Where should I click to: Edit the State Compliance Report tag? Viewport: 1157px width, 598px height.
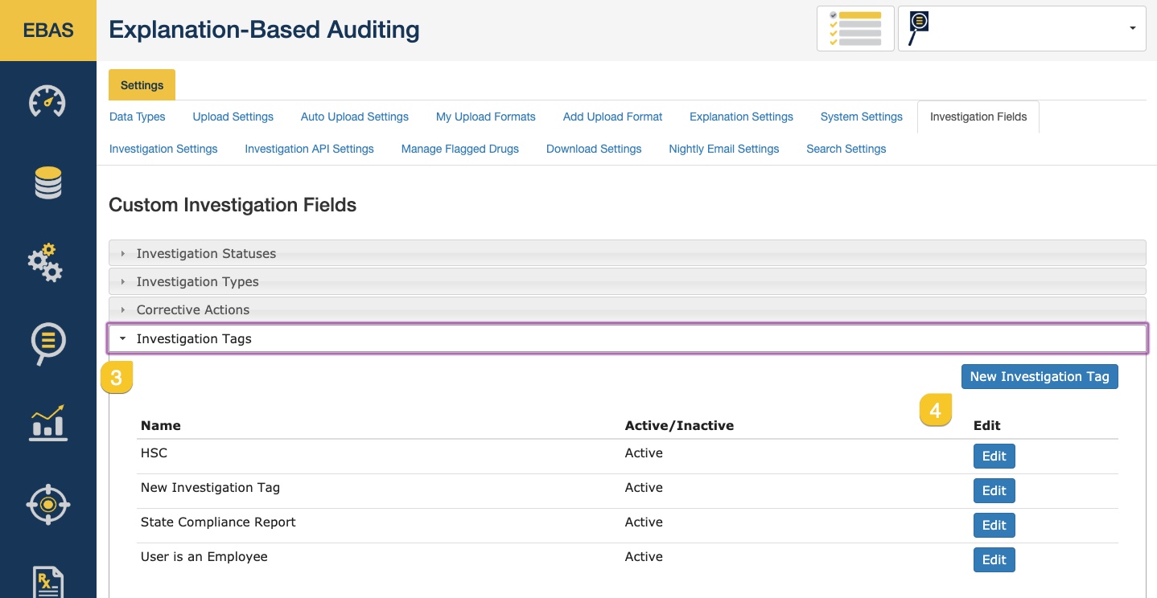tap(994, 525)
